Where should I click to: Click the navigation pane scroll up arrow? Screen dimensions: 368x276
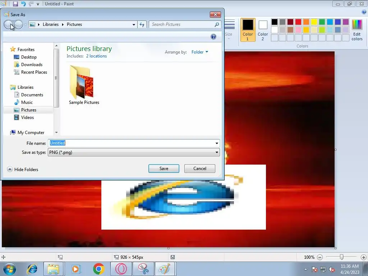[x=56, y=46]
